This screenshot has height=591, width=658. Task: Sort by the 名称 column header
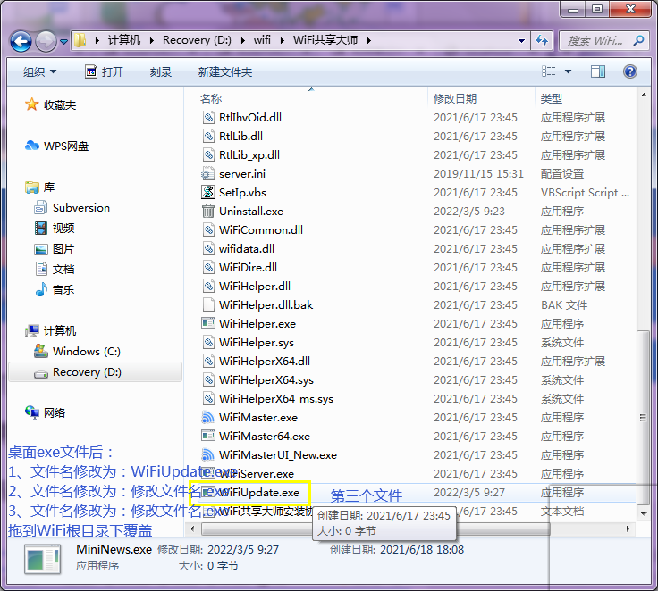pyautogui.click(x=211, y=98)
